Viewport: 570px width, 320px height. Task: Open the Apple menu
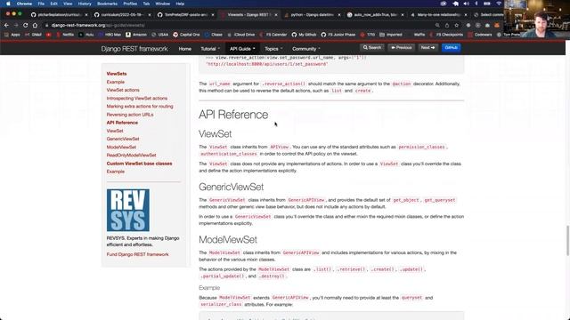[8, 4]
